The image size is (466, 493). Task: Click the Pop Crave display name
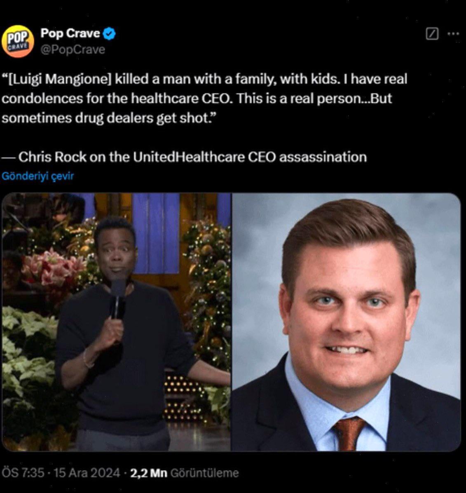[x=70, y=33]
